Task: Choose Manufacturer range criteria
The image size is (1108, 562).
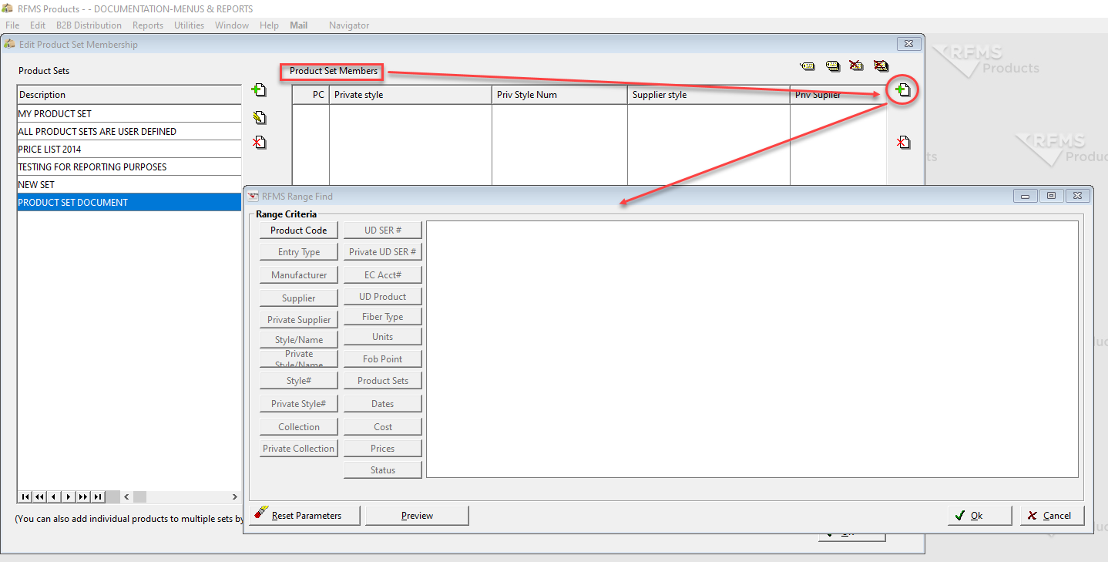Action: 299,274
